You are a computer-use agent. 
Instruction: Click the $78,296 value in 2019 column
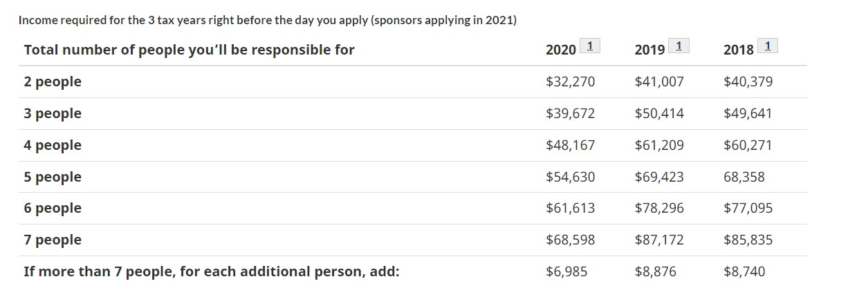pos(659,209)
